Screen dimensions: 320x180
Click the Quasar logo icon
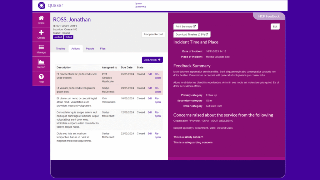pyautogui.click(x=42, y=5)
